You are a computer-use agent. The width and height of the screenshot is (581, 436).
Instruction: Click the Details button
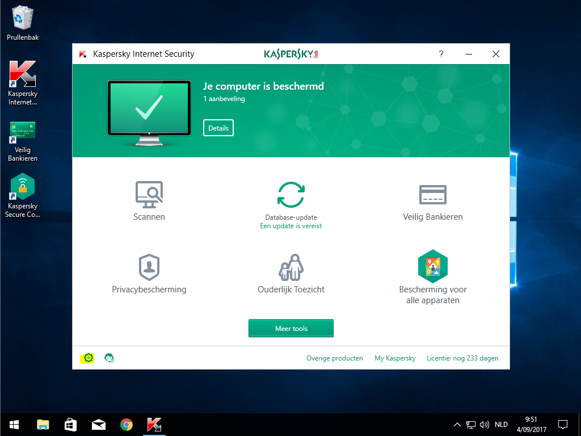point(218,128)
